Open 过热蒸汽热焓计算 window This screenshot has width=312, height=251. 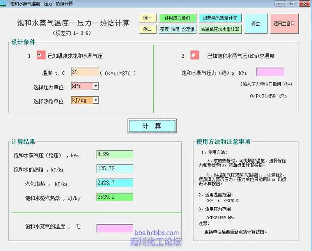pyautogui.click(x=220, y=18)
